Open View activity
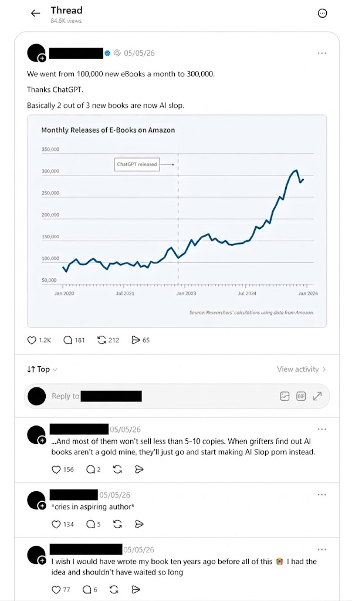Screen dimensions: 352x601 [x=302, y=370]
